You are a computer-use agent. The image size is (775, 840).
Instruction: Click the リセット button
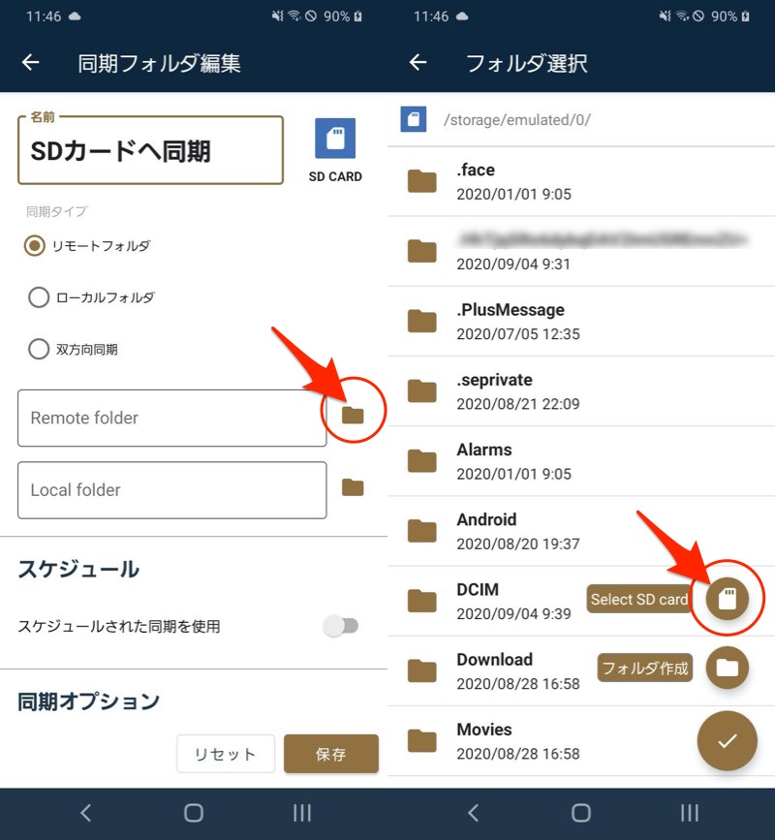[226, 754]
